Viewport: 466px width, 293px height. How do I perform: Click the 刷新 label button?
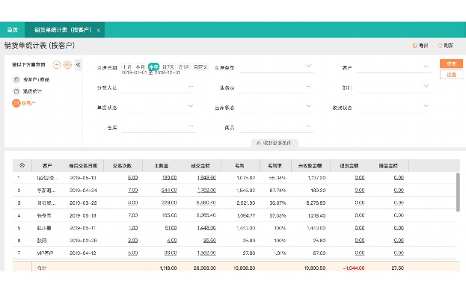449,46
